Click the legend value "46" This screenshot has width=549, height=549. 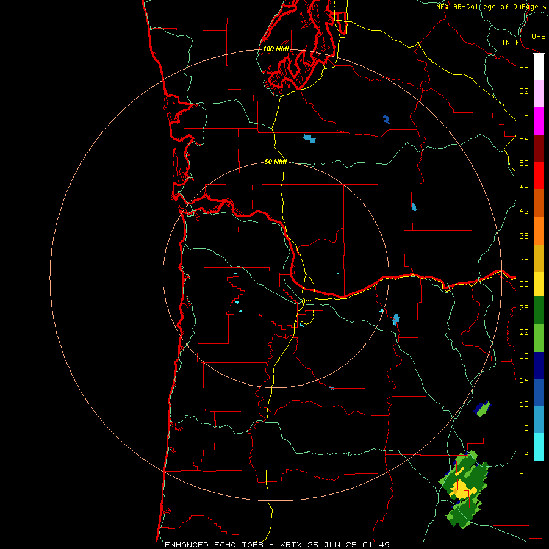524,188
